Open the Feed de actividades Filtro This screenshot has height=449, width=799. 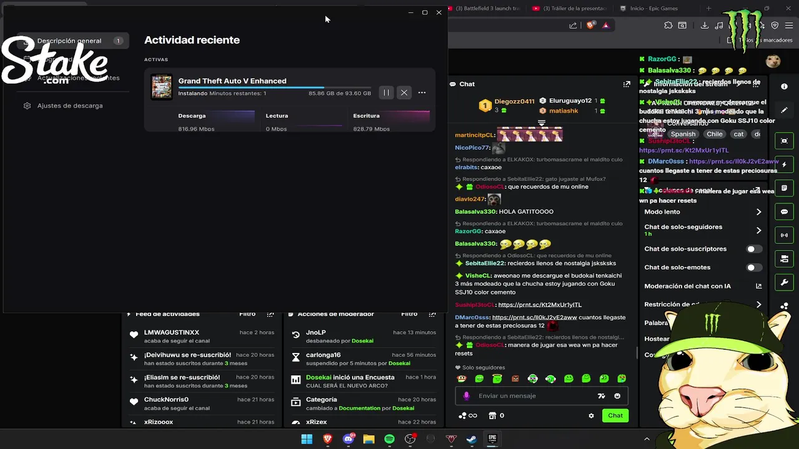[247, 314]
